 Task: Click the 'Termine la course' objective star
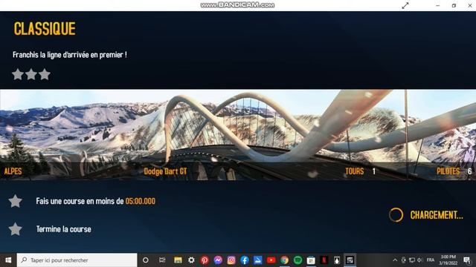15,229
